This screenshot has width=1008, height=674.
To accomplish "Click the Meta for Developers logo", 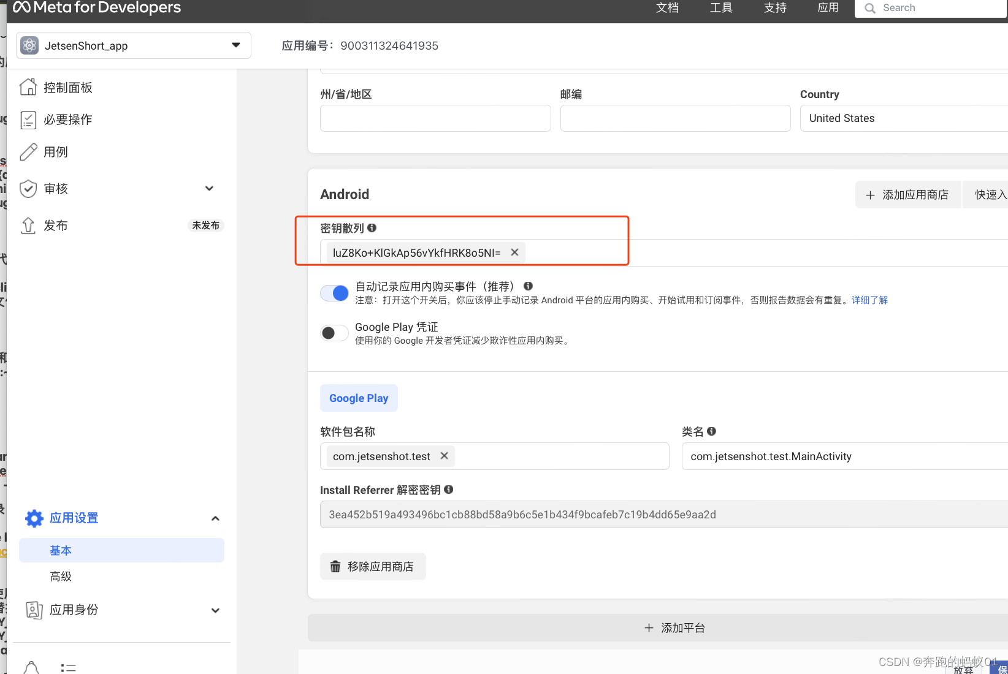I will (97, 7).
